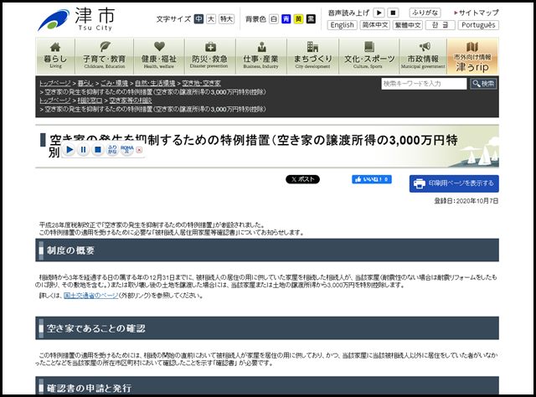Open the 文化・スポーツ menu

point(368,56)
